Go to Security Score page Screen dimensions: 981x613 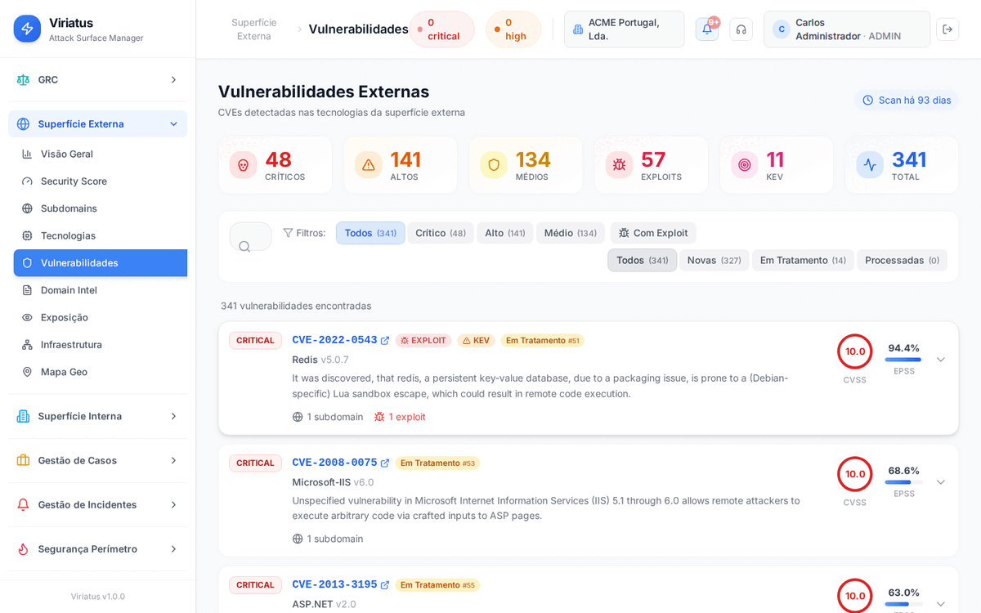pos(74,181)
